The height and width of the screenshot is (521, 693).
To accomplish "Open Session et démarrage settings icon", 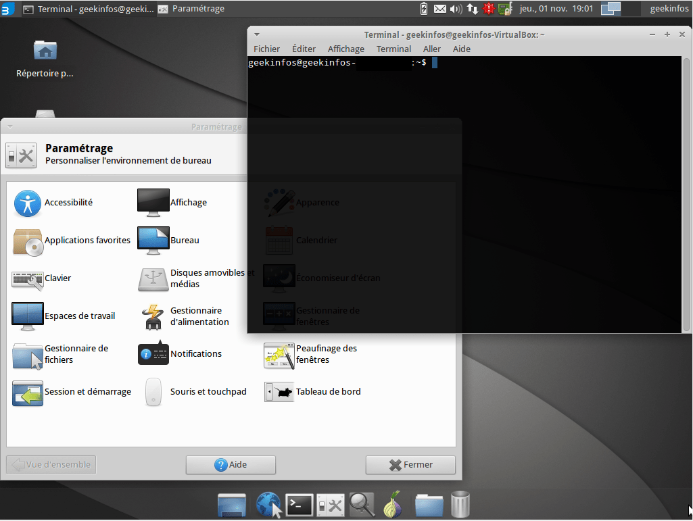I will coord(28,393).
